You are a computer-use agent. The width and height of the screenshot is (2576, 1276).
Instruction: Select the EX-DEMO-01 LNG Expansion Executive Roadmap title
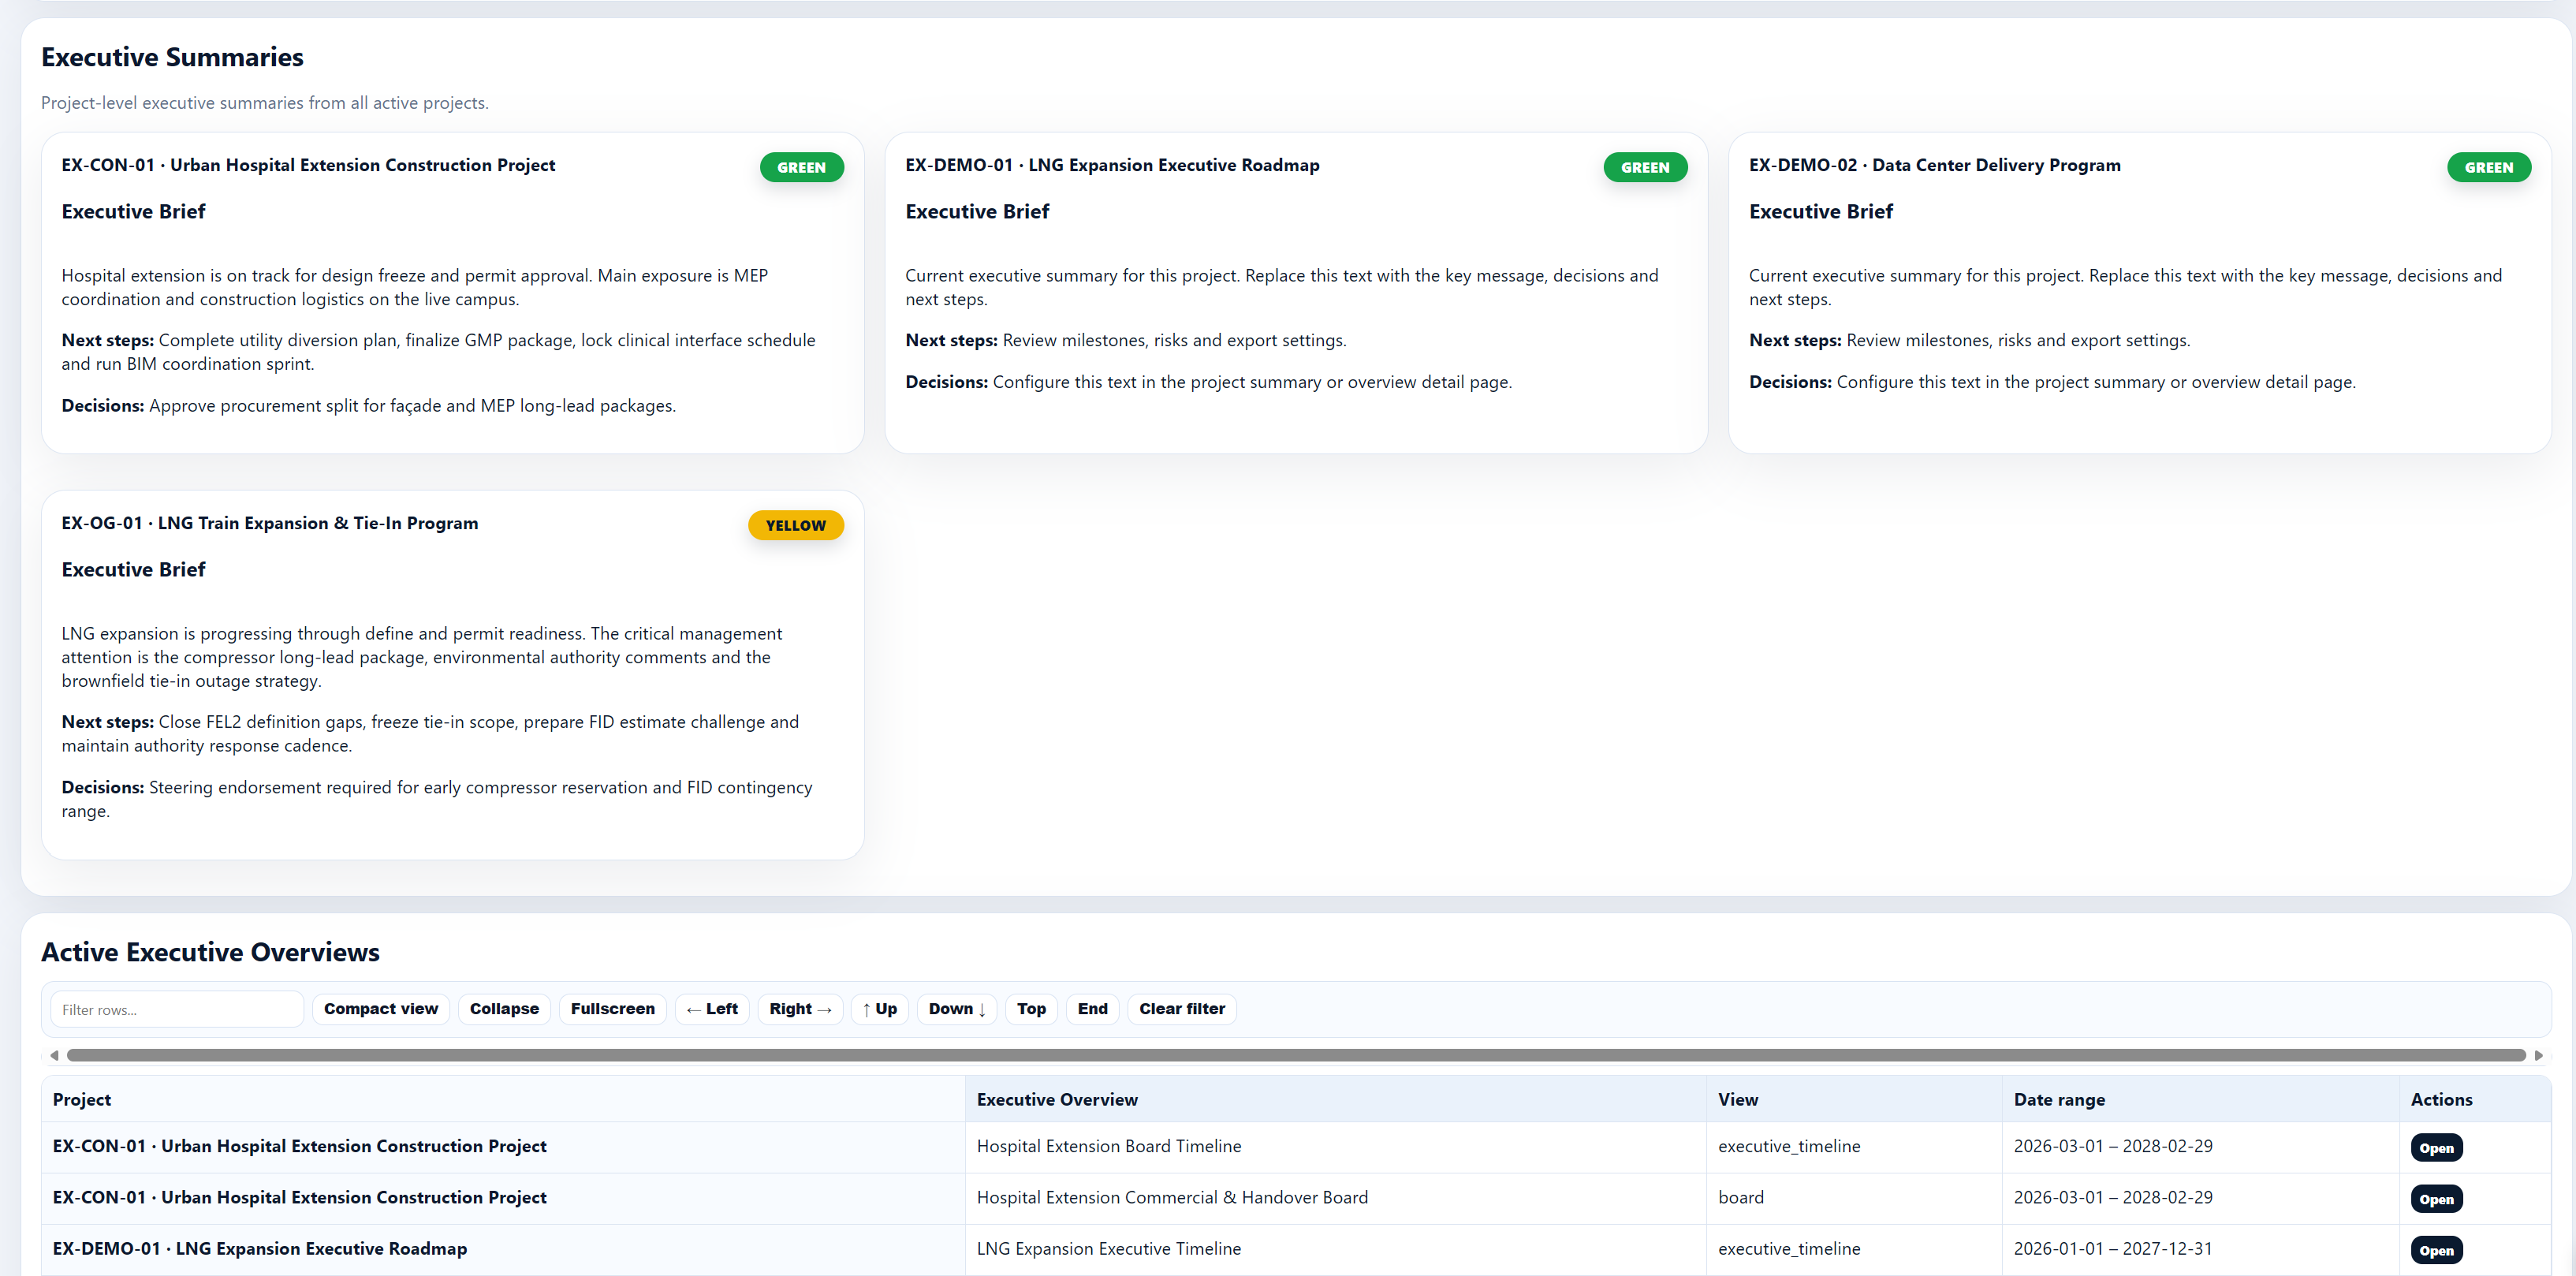[x=1112, y=165]
